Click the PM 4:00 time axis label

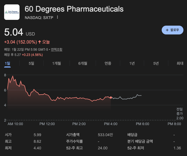point(111,124)
